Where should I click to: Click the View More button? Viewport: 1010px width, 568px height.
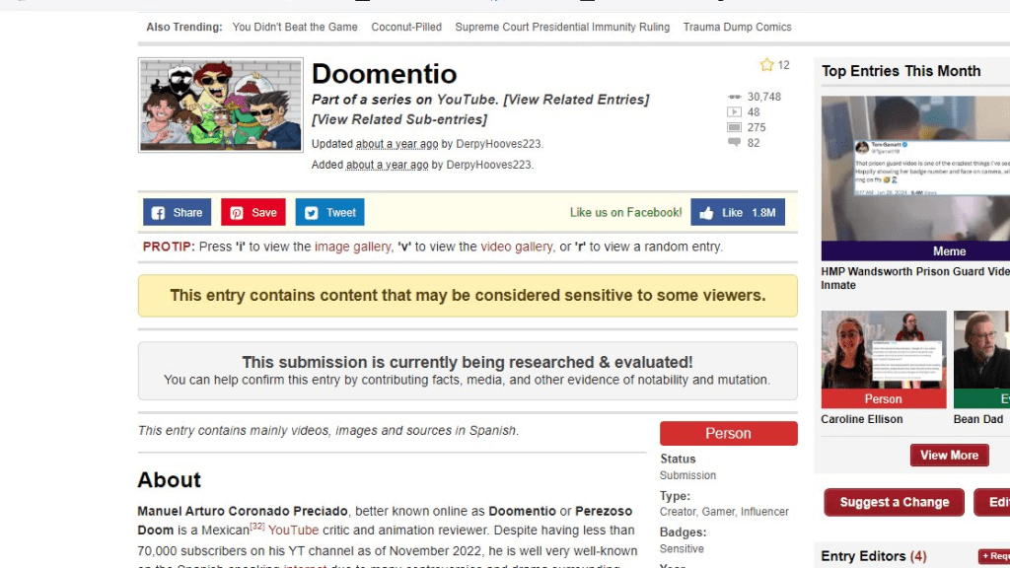(949, 455)
